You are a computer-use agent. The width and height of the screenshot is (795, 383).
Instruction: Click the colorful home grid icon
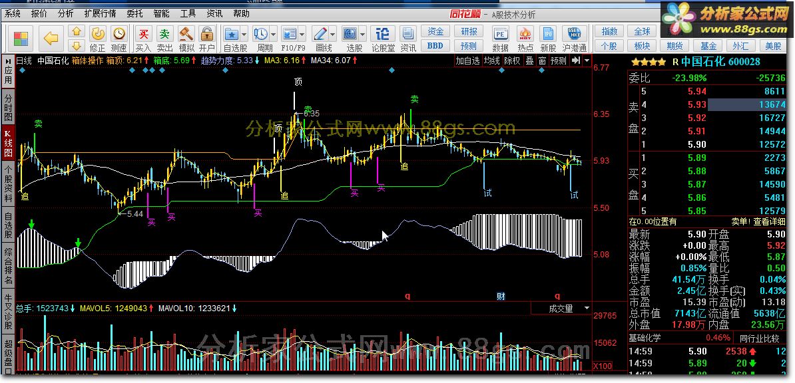pyautogui.click(x=21, y=38)
